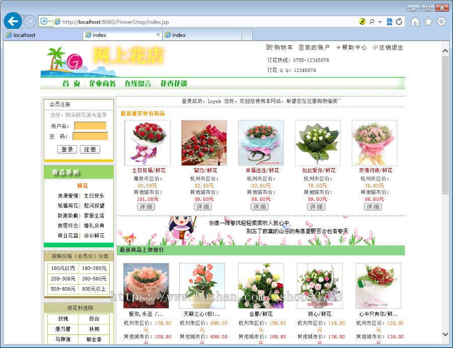Screen dimensions: 453x348
Task: Switch to the localhost tab
Action: (43, 35)
